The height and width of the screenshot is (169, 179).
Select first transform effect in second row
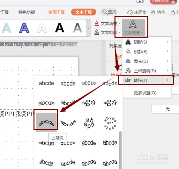(47, 103)
